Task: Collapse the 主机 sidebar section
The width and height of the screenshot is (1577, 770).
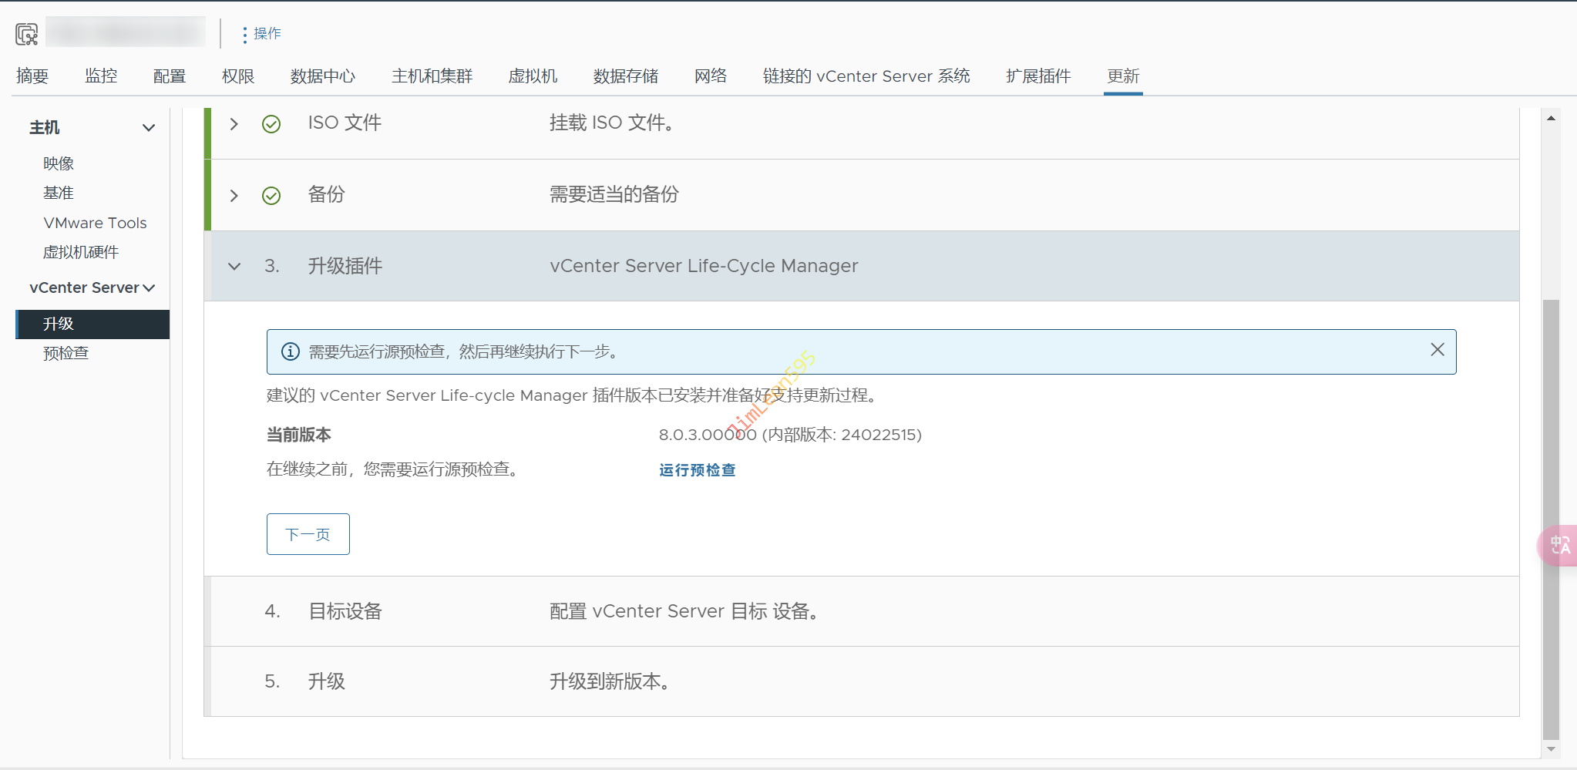Action: [x=149, y=128]
